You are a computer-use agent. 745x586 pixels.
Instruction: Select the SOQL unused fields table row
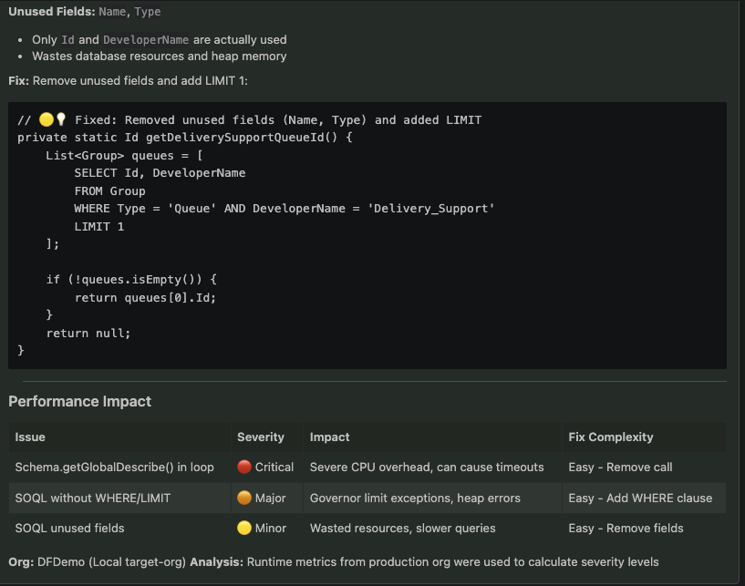click(71, 528)
